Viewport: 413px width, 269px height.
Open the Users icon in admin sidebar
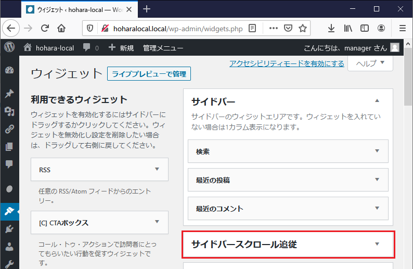9,247
